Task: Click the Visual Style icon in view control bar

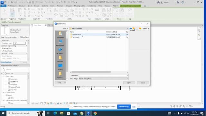Action: [45, 103]
